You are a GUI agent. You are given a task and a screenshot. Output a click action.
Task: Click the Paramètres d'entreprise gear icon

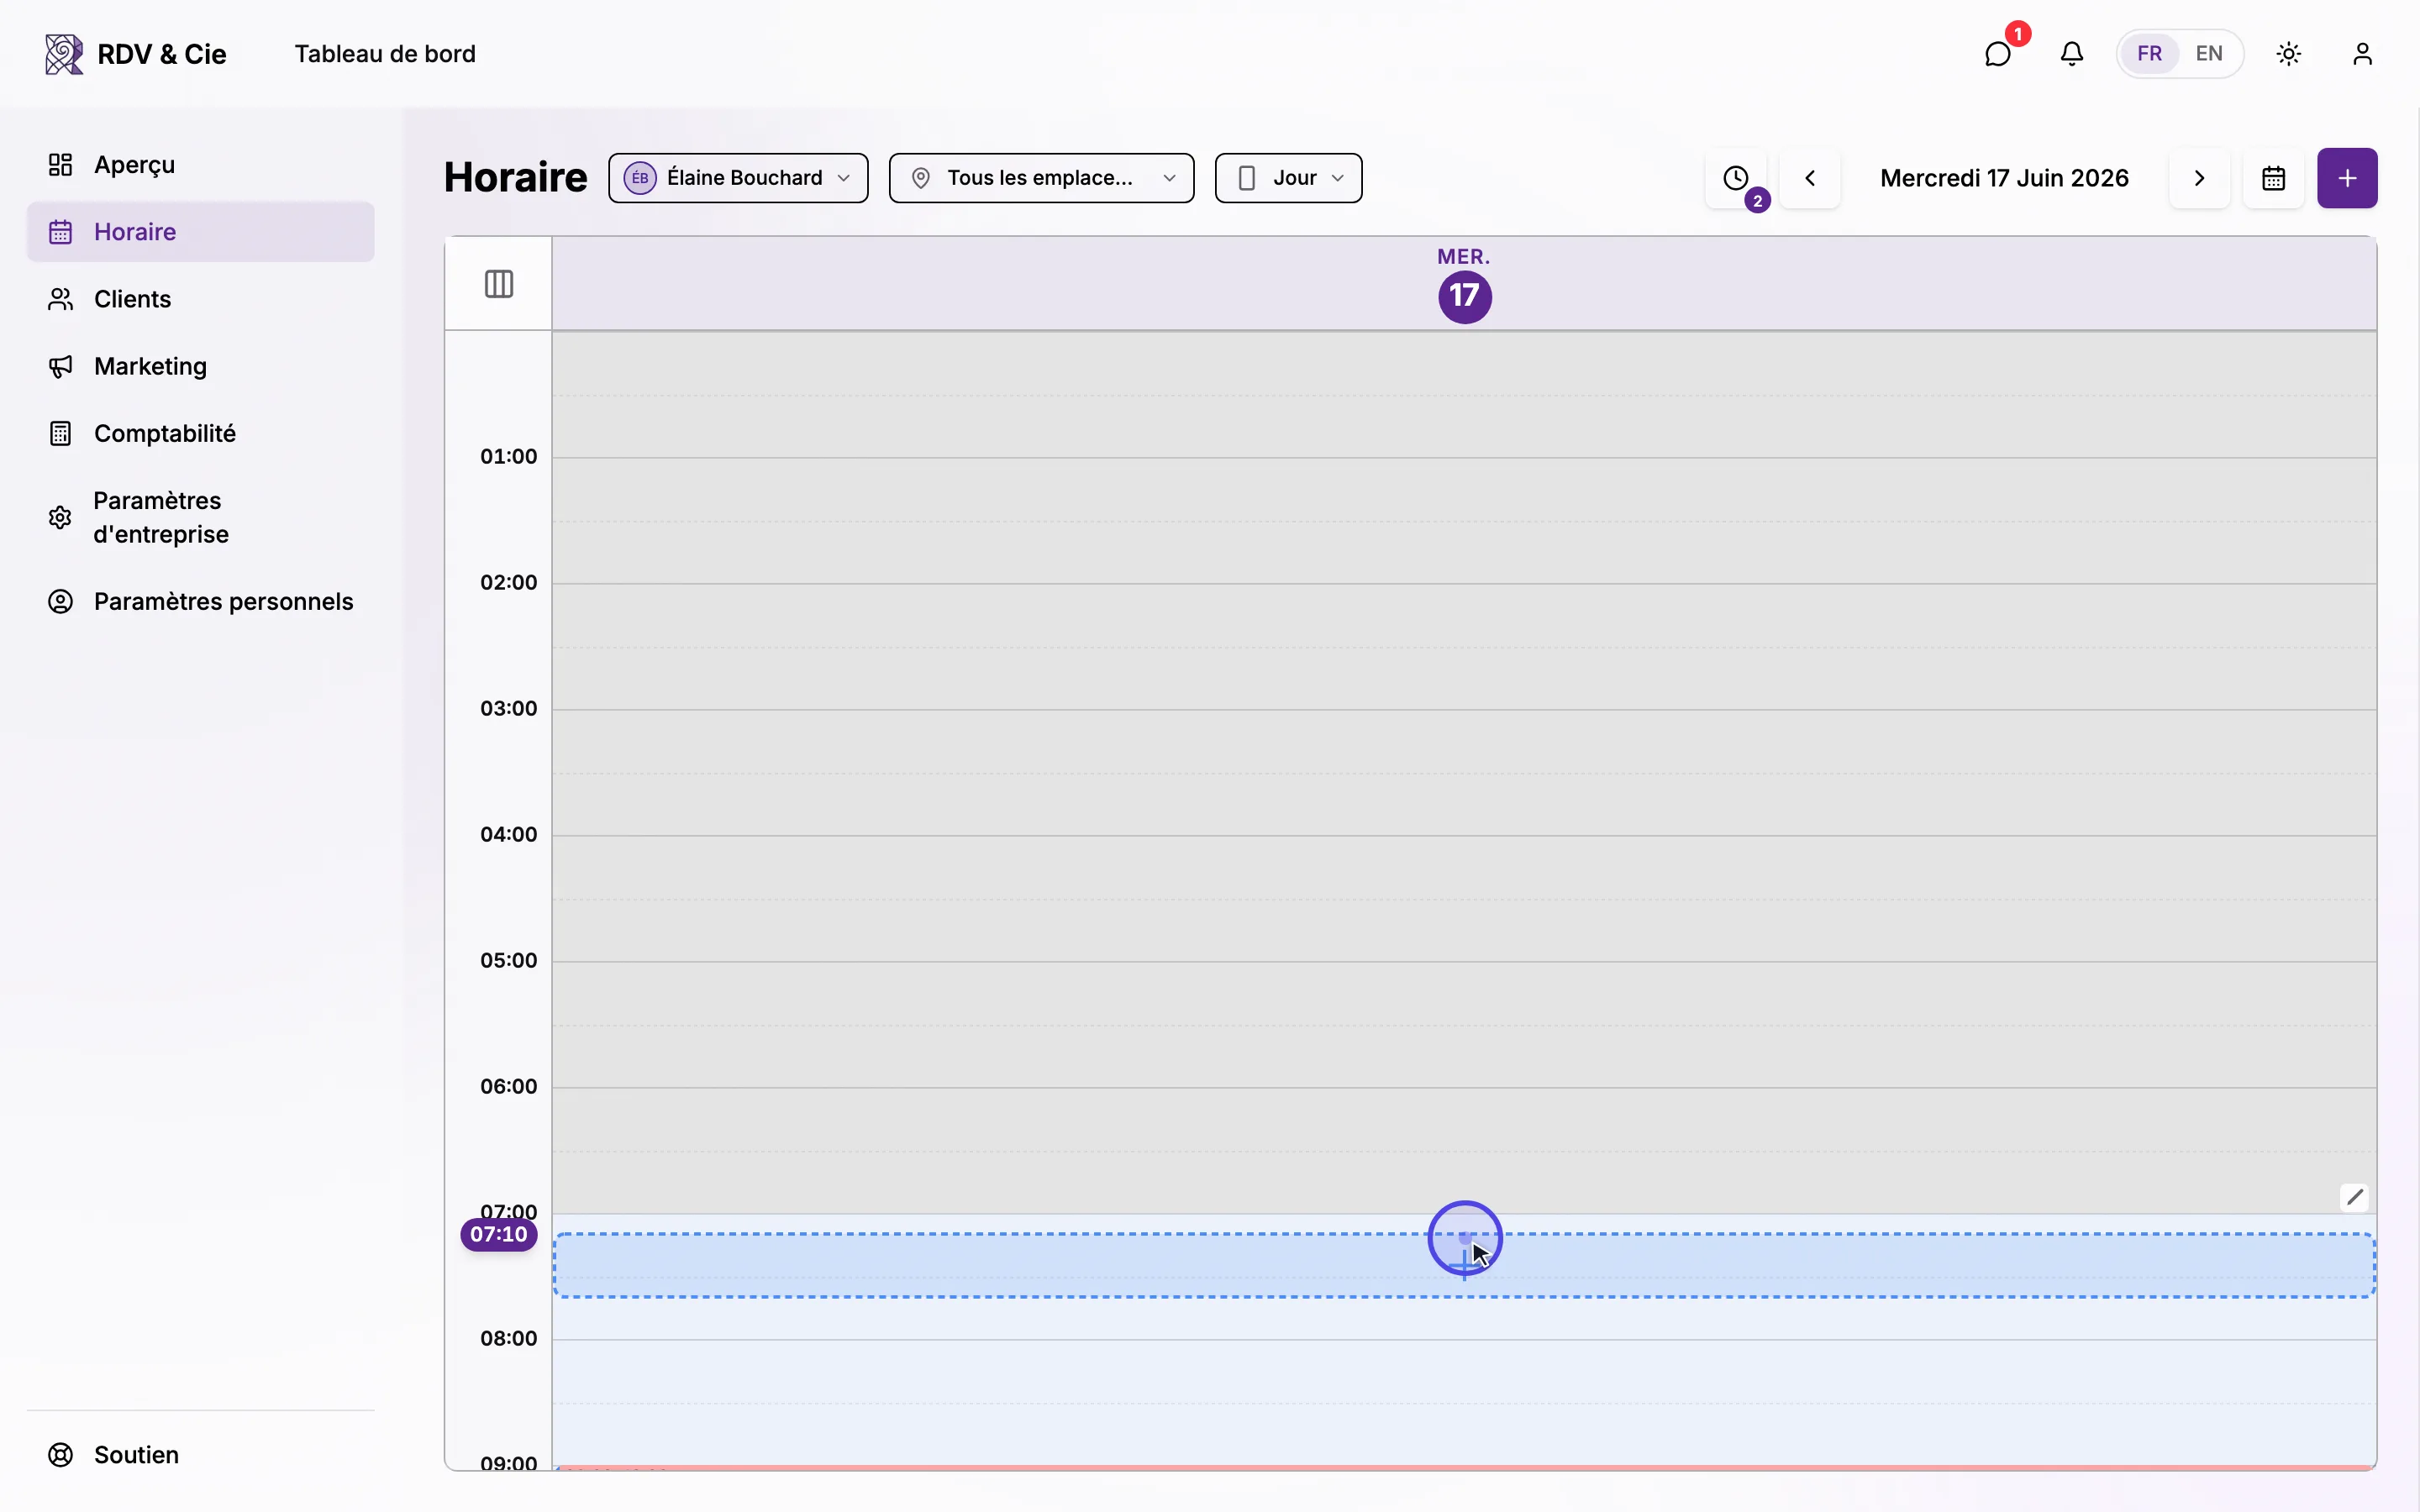coord(61,517)
